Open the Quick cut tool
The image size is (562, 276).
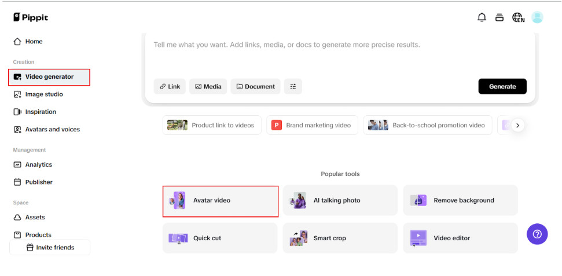pos(220,238)
